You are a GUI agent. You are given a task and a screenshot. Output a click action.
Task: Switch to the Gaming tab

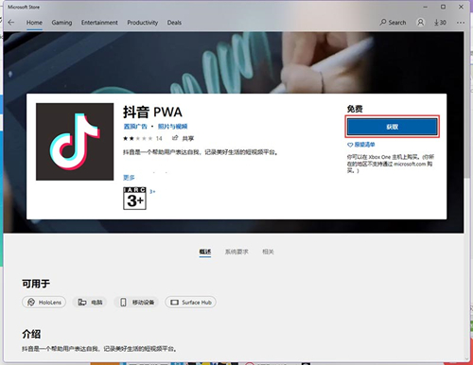(x=61, y=23)
